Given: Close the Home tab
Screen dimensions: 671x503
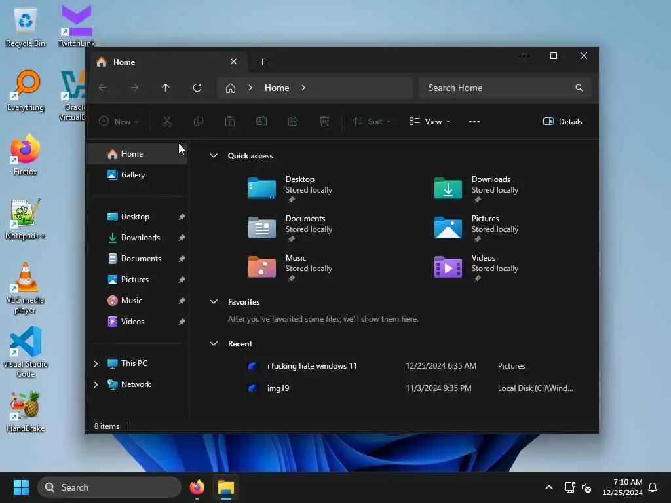Looking at the screenshot, I should tap(234, 62).
